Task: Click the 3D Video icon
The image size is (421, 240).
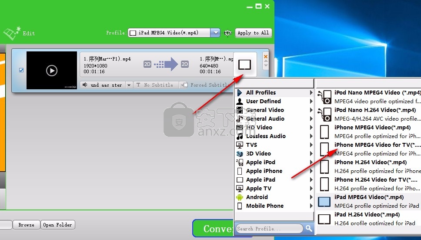Action: (x=240, y=154)
